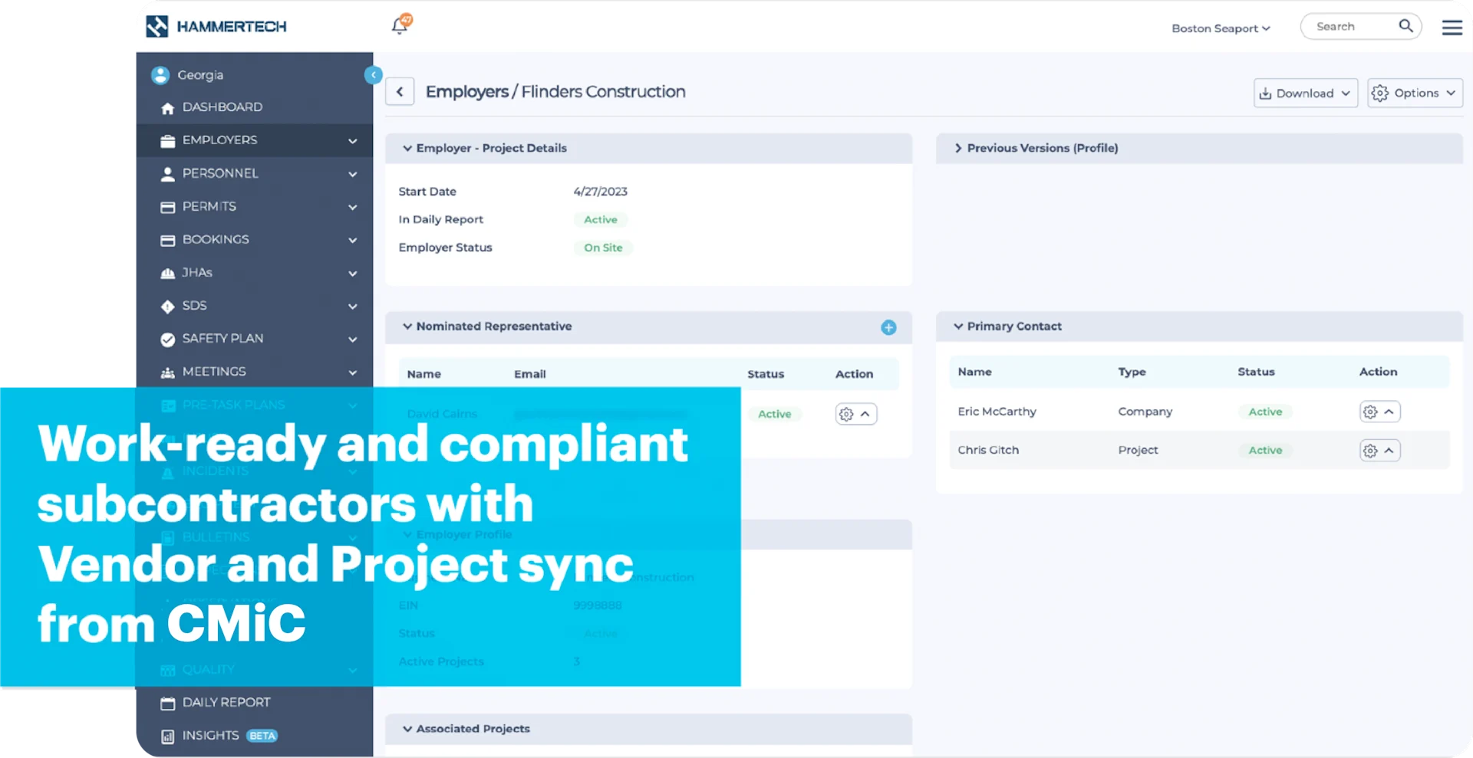Click the Daily Report calendar icon

pyautogui.click(x=168, y=704)
